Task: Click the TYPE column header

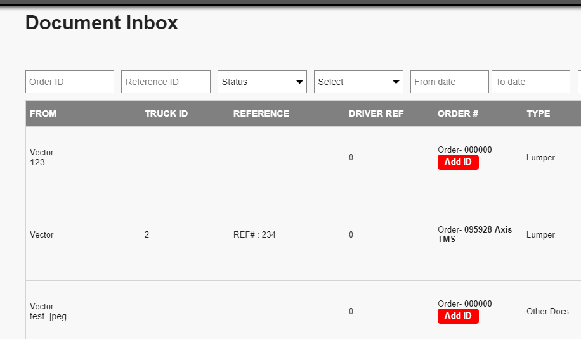Action: 539,113
